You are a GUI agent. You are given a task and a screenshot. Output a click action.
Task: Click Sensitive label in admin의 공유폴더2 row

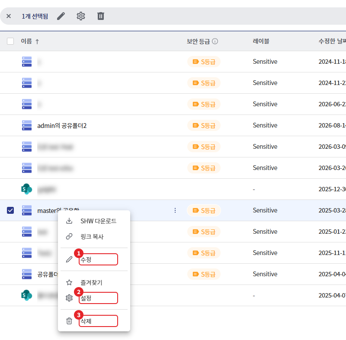click(x=265, y=125)
